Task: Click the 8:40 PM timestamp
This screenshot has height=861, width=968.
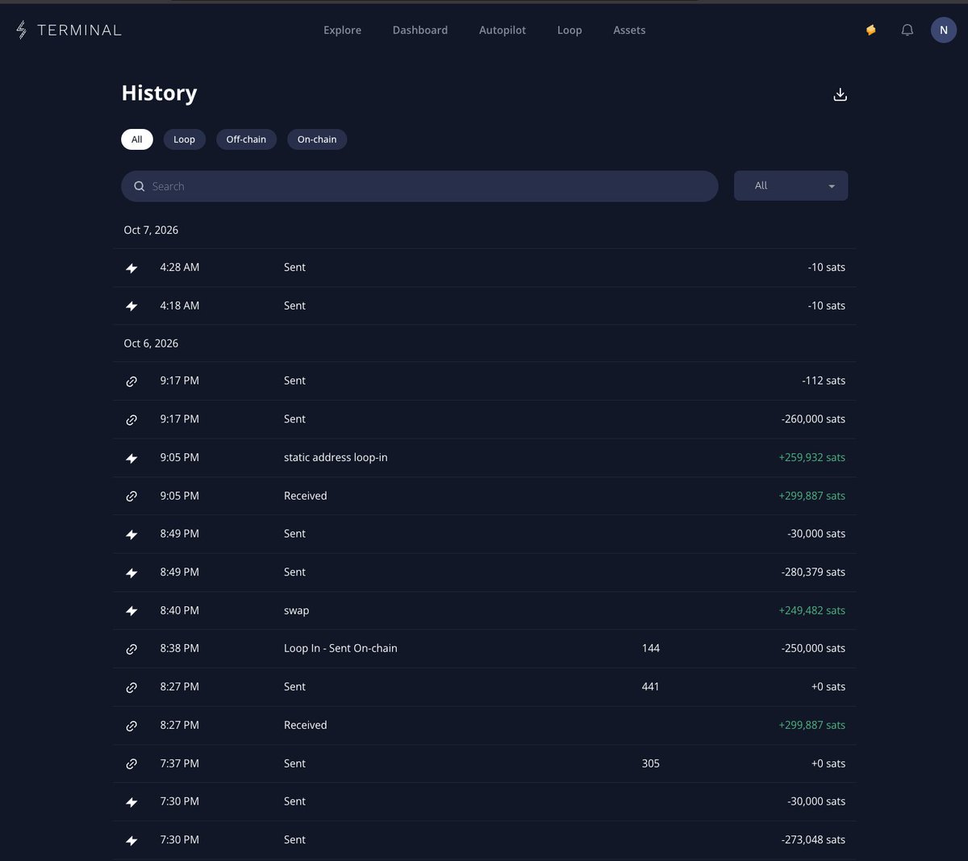Action: [179, 610]
